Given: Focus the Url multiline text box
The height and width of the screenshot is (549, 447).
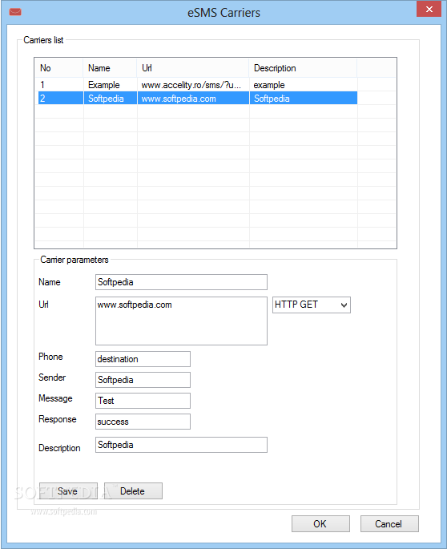Looking at the screenshot, I should 181,321.
